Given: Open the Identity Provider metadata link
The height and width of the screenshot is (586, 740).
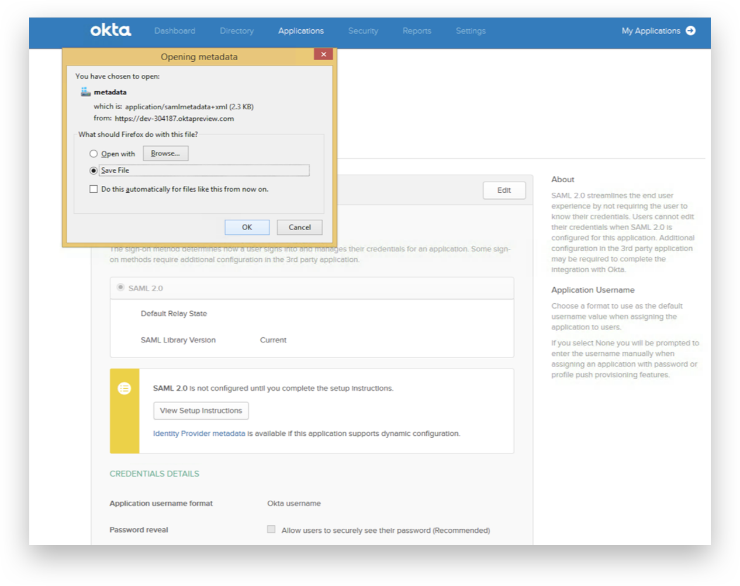Looking at the screenshot, I should pos(199,434).
